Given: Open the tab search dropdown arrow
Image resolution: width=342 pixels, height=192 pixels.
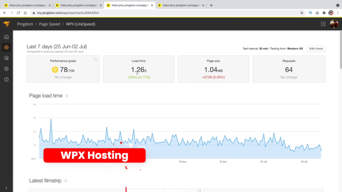Looking at the screenshot, I should coord(338,5).
